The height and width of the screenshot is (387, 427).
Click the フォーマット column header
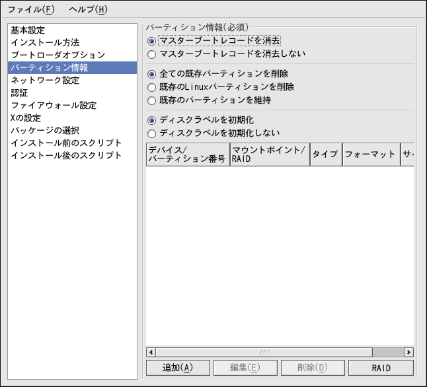369,154
